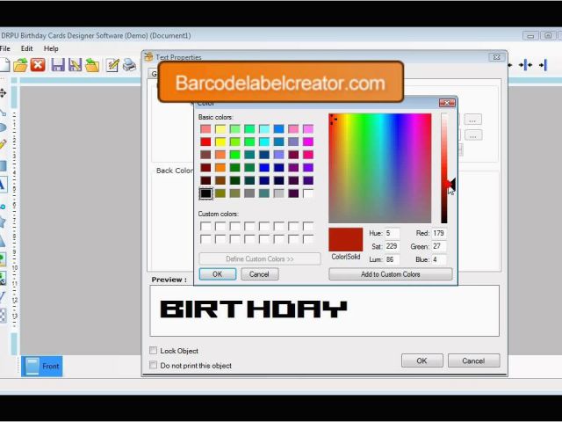562x422 pixels.
Task: Open the Help menu
Action: coord(51,49)
